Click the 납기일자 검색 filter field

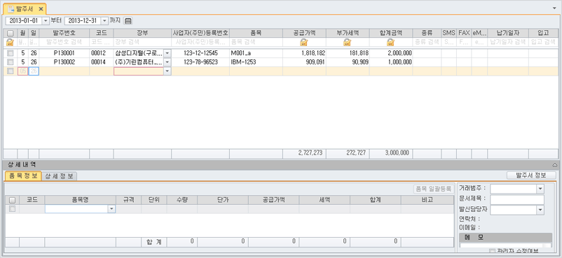(508, 42)
